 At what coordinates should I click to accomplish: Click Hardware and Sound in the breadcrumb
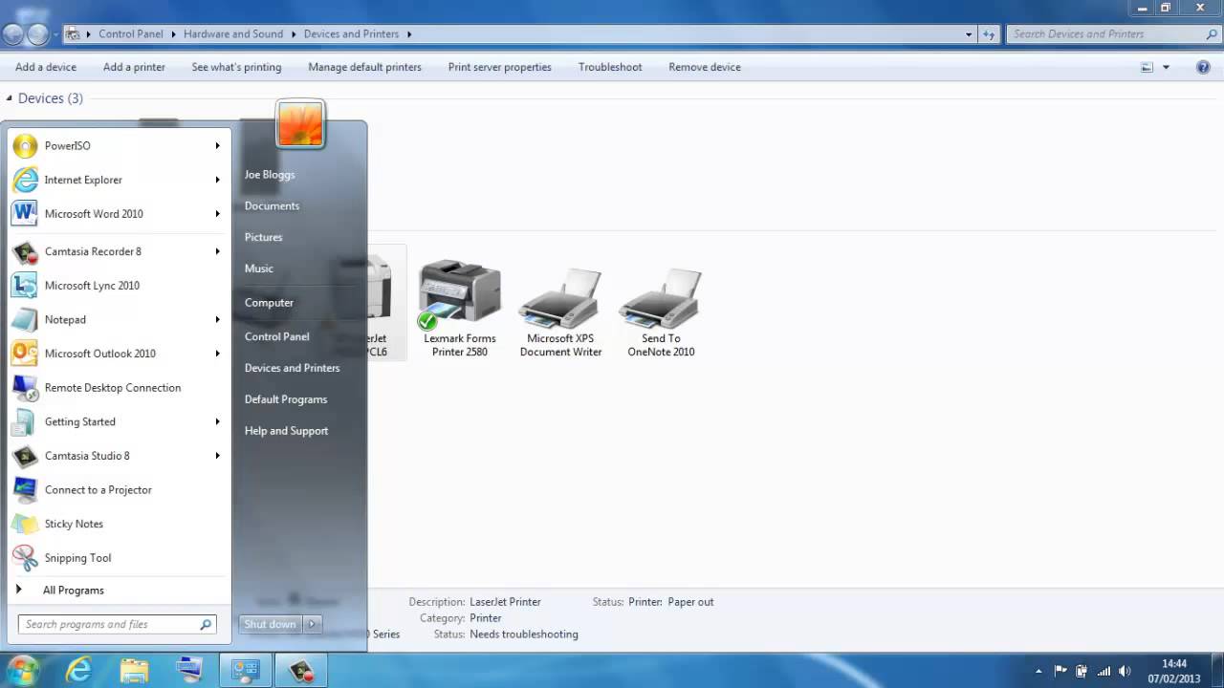click(x=233, y=34)
